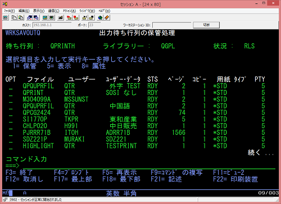Click the help index book icon
Image resolution: width=281 pixels, height=204 pixels.
107,17
